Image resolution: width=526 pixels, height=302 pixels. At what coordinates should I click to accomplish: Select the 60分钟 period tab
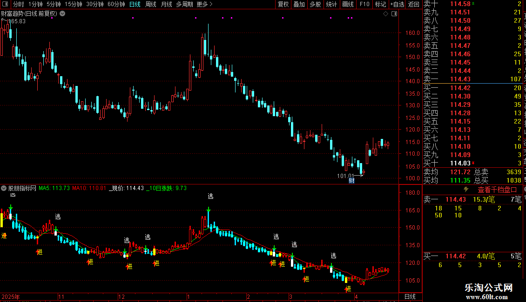click(116, 4)
